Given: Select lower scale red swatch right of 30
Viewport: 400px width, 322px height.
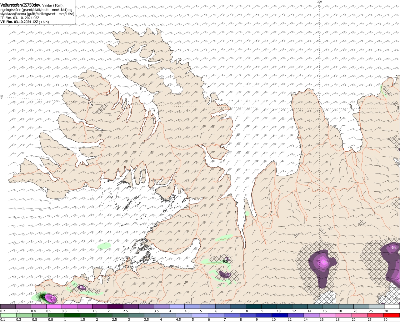Looking at the screenshot, I should (392, 315).
